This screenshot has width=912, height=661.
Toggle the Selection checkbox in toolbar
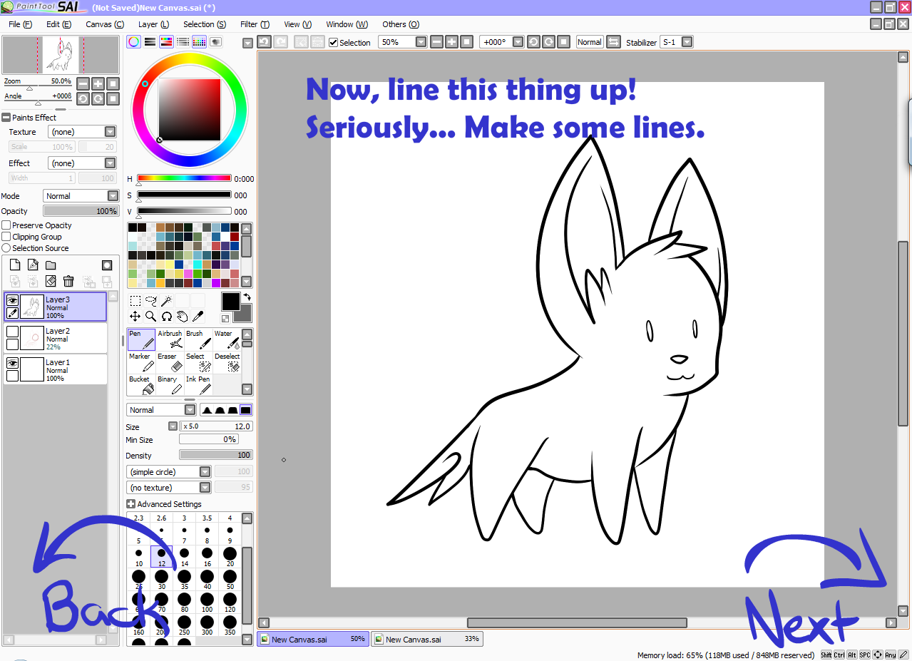click(x=333, y=43)
